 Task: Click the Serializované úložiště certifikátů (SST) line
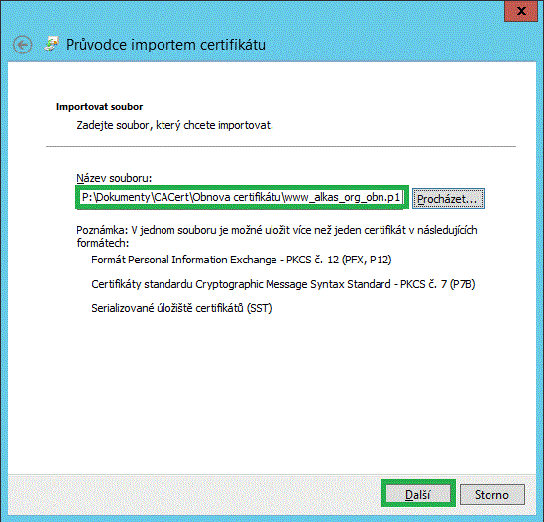point(181,308)
